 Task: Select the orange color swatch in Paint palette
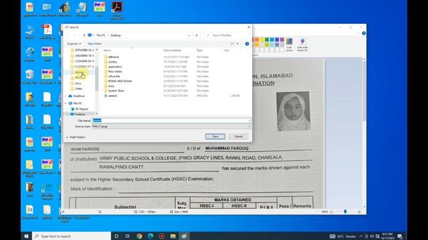[x=257, y=40]
